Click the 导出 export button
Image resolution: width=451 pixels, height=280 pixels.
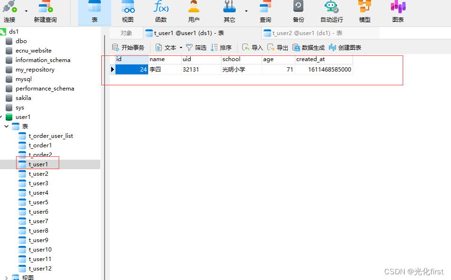(x=281, y=47)
